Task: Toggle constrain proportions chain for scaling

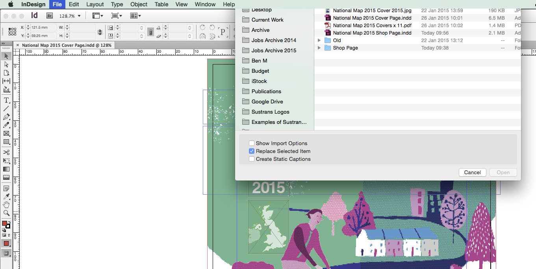Action: click(x=150, y=32)
